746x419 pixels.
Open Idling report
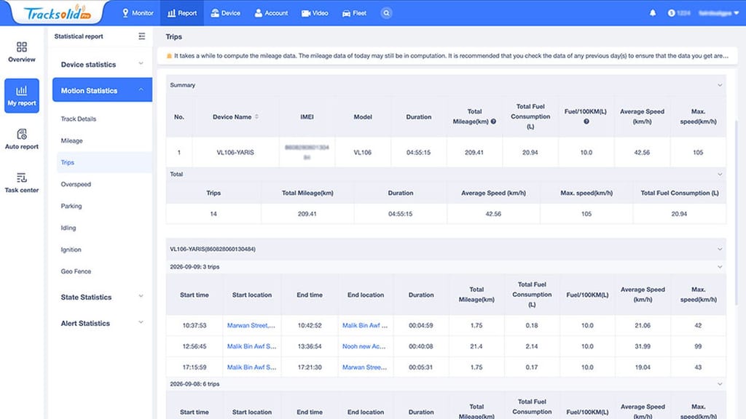pos(68,228)
